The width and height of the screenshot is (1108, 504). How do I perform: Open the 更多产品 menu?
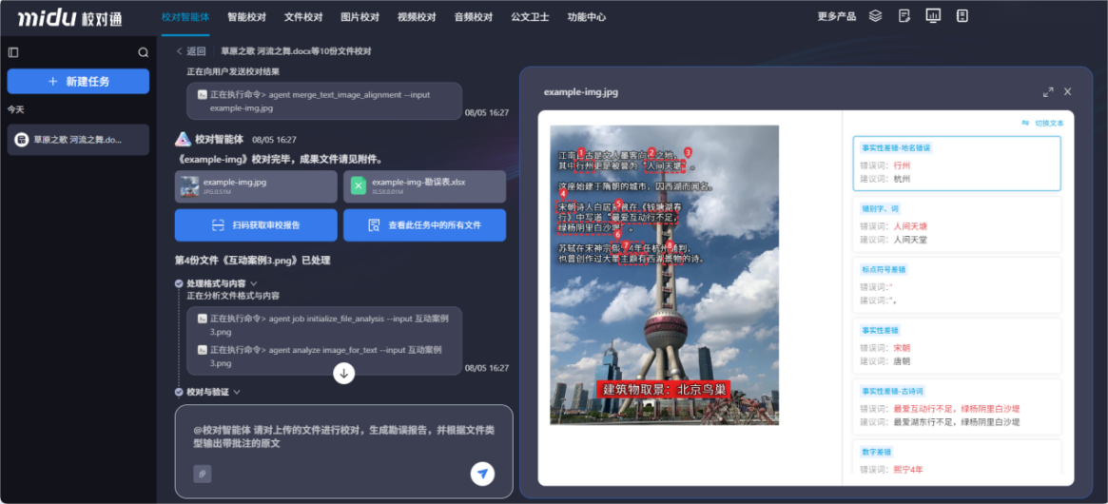coord(837,16)
